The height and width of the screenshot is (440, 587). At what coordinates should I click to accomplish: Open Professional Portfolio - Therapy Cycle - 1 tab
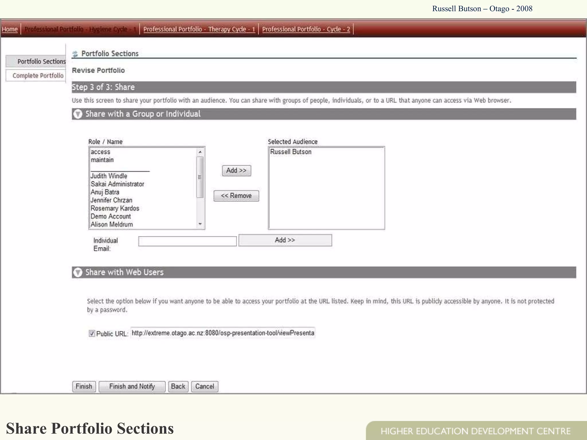199,29
